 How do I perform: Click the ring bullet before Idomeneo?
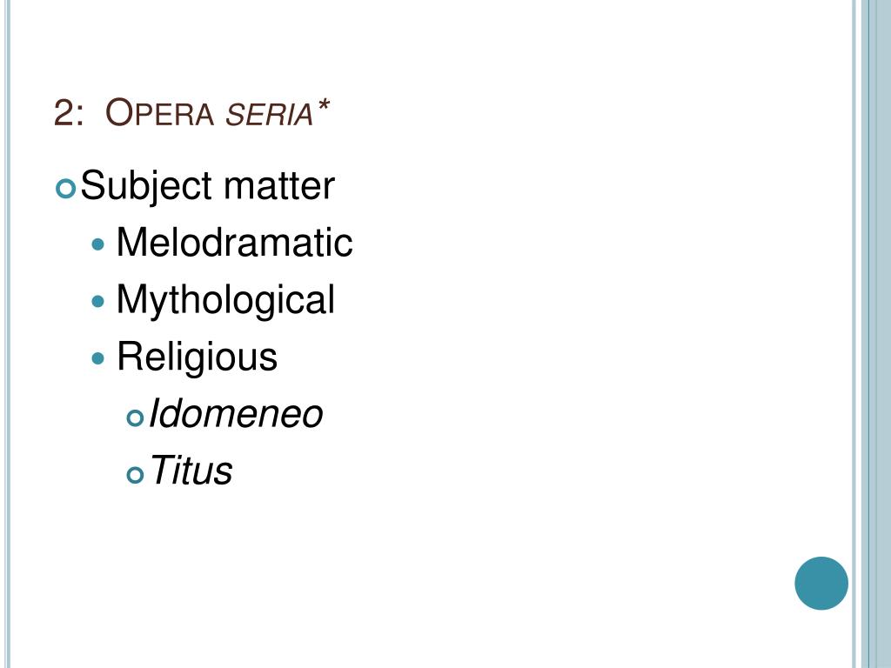[x=135, y=417]
